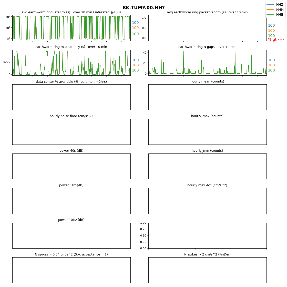This screenshot has width=287, height=287.
Task: Click the 40 tick on N gaps axis
Action: [145, 53]
